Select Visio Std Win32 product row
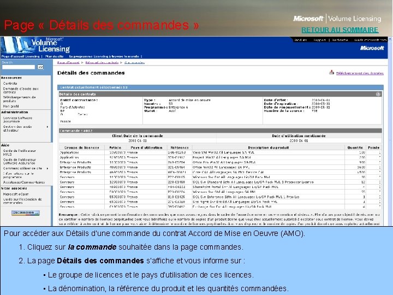 pos(221,152)
